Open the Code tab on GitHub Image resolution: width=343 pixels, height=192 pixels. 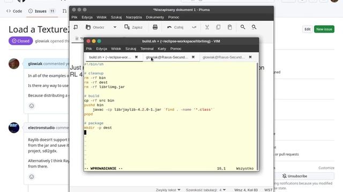click(14, 11)
